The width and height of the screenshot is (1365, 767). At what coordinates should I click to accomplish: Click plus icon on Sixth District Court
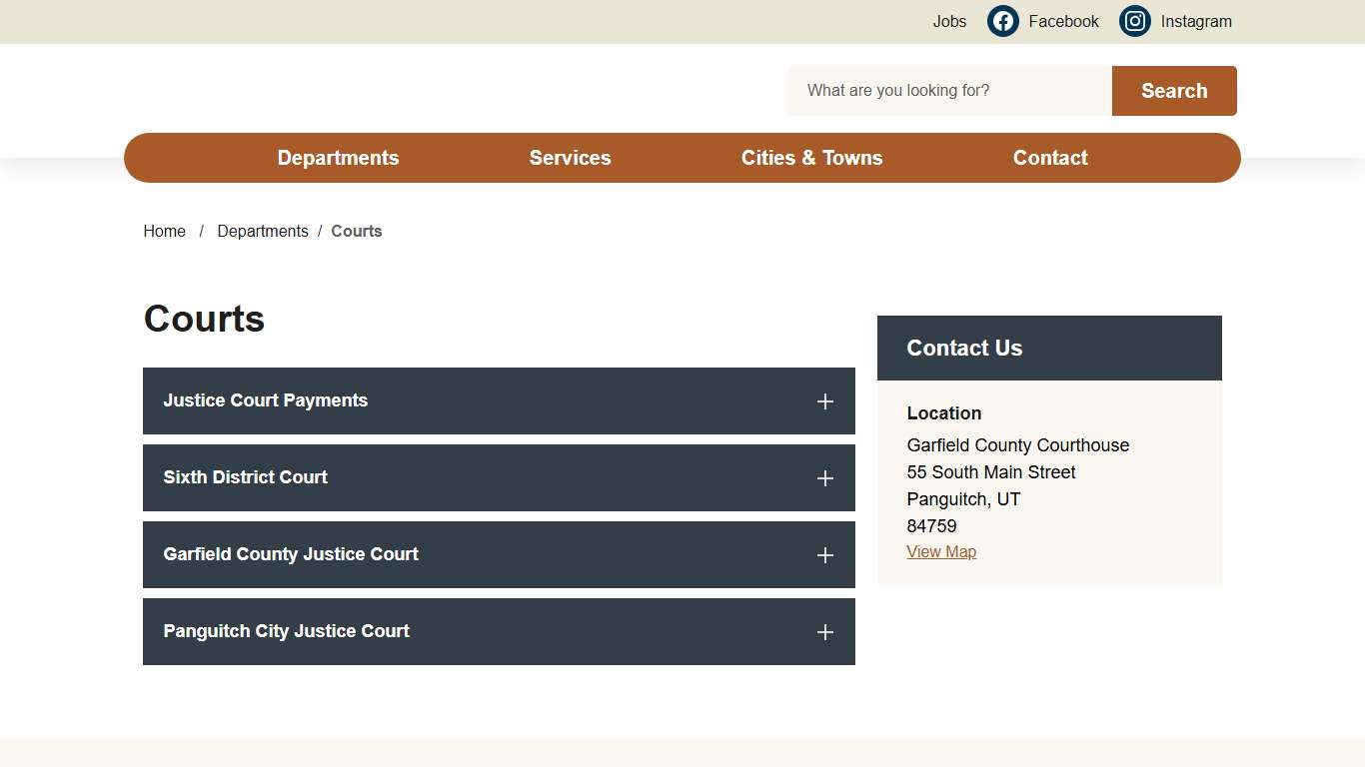824,478
